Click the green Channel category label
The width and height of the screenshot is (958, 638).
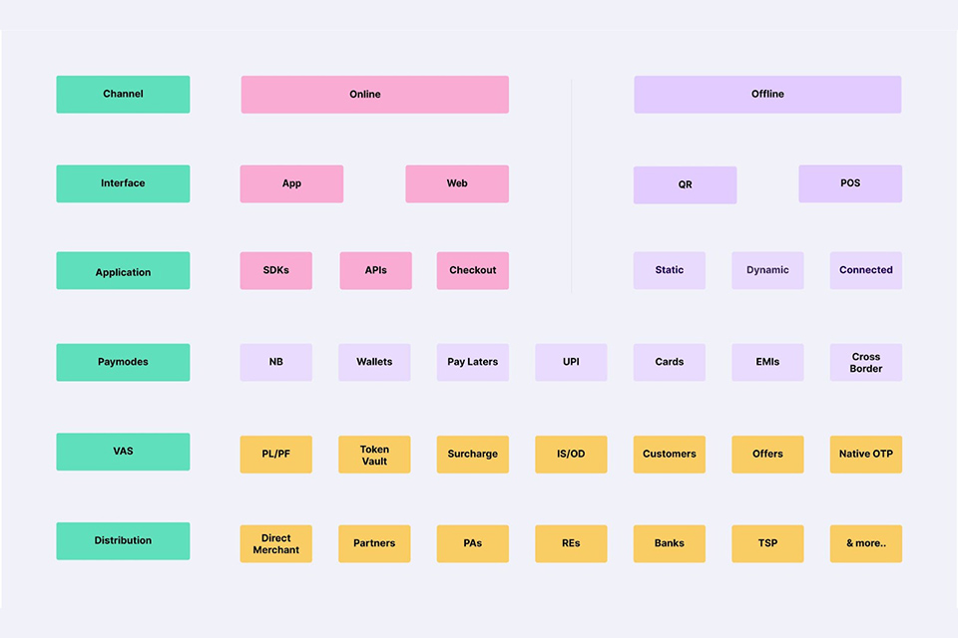pos(123,94)
